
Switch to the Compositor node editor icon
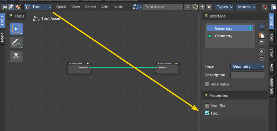[4, 7]
